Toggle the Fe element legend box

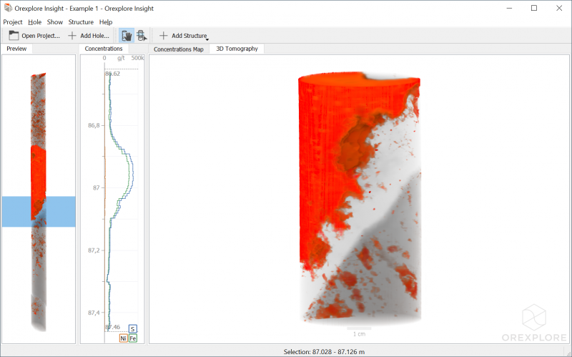tap(133, 338)
